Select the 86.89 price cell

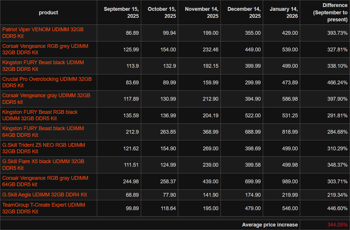click(x=119, y=33)
